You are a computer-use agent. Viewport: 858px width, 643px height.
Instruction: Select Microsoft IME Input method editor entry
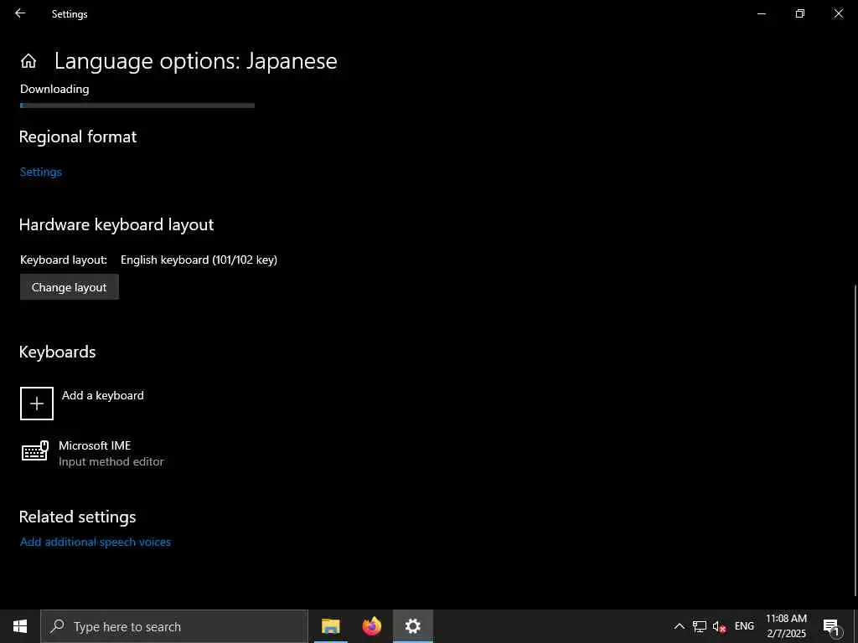pos(92,453)
